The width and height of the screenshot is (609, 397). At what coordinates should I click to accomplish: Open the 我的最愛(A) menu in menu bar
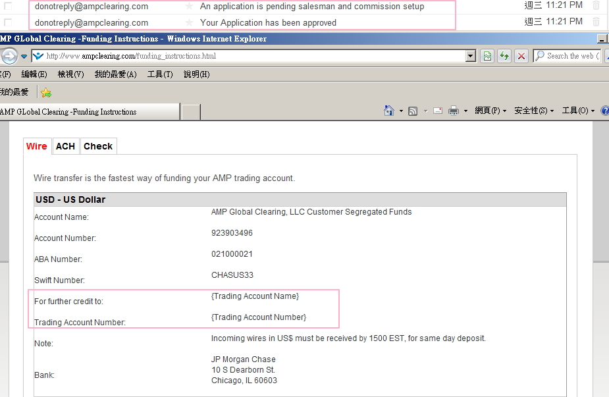pos(116,74)
